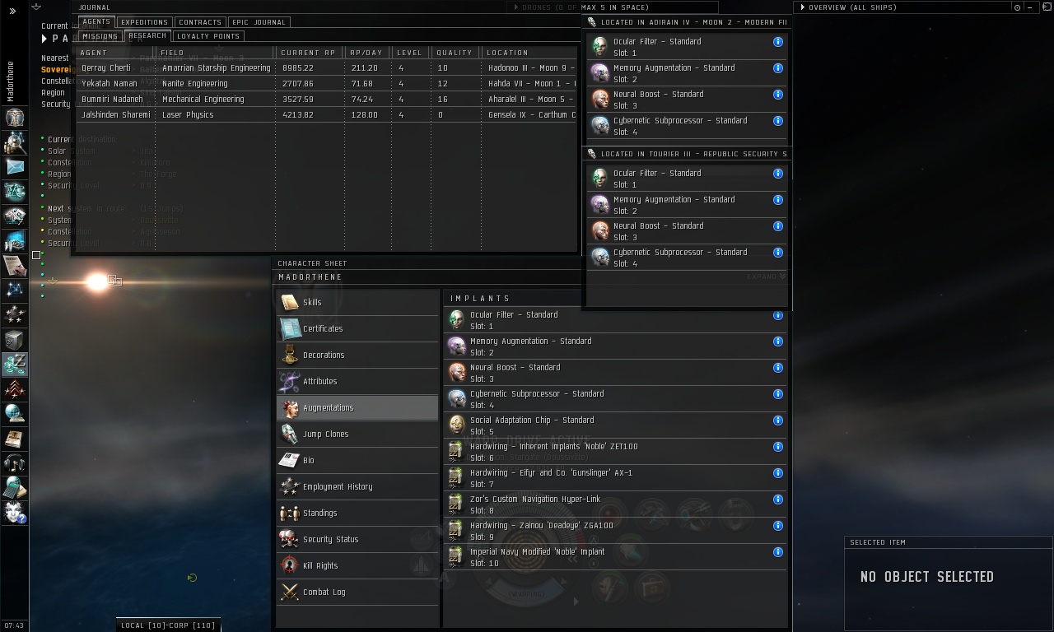1054x632 pixels.
Task: Show info for Neural Boost in Tourier III clone
Action: click(x=777, y=226)
